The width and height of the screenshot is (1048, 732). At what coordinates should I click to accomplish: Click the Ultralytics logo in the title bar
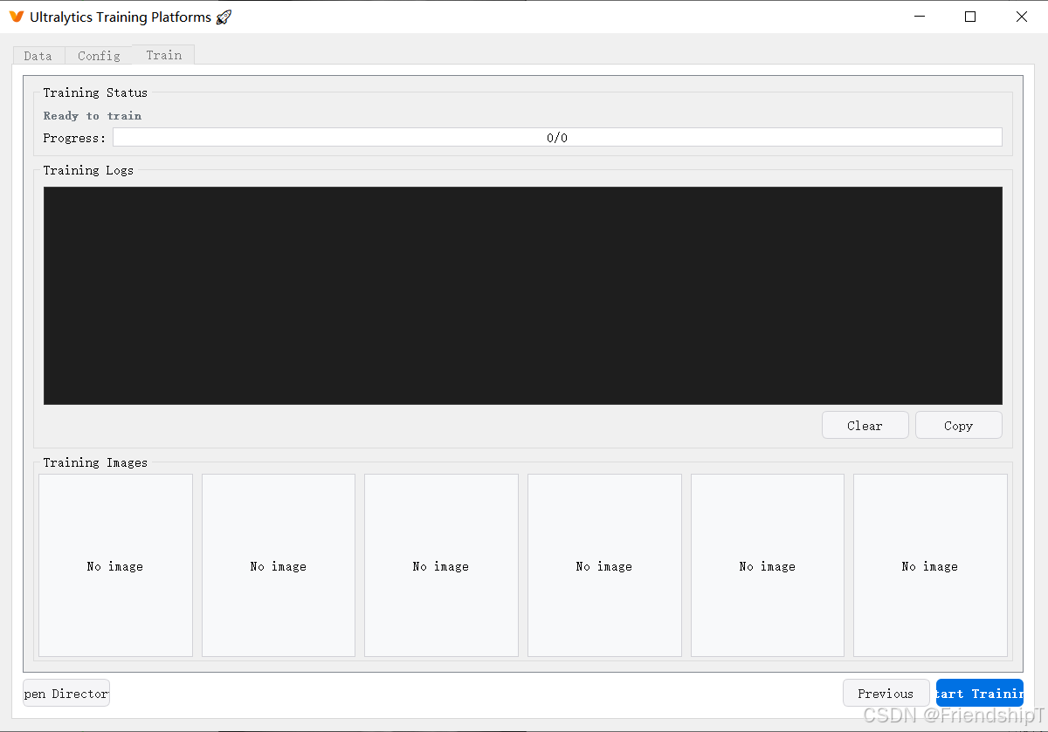(x=15, y=16)
